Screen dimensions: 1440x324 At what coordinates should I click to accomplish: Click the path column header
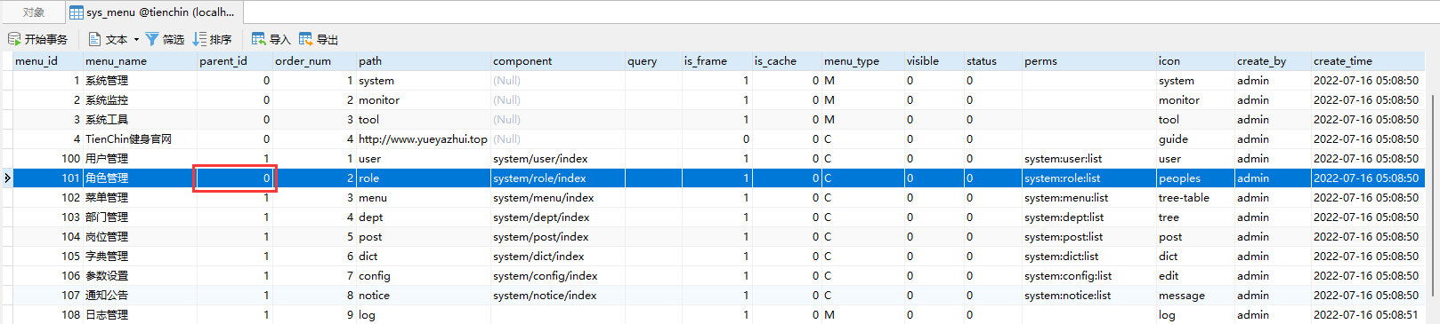click(424, 61)
